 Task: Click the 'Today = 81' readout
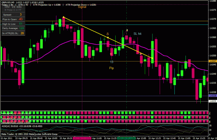click(7, 5)
